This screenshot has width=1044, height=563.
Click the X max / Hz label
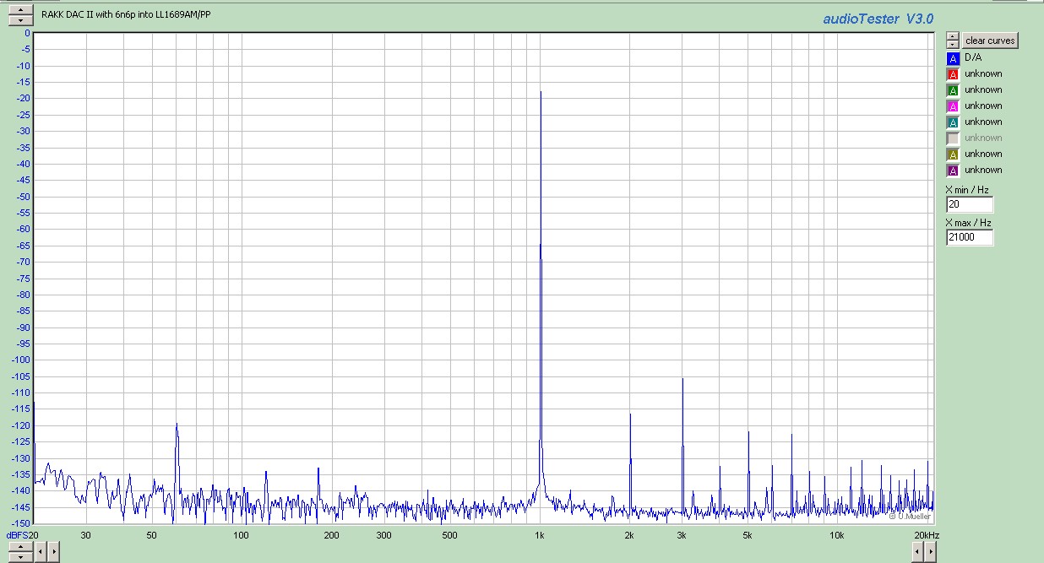coord(968,223)
